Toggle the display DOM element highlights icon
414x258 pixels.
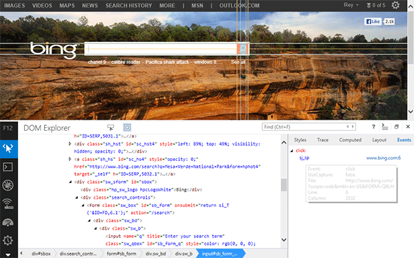coord(127,127)
